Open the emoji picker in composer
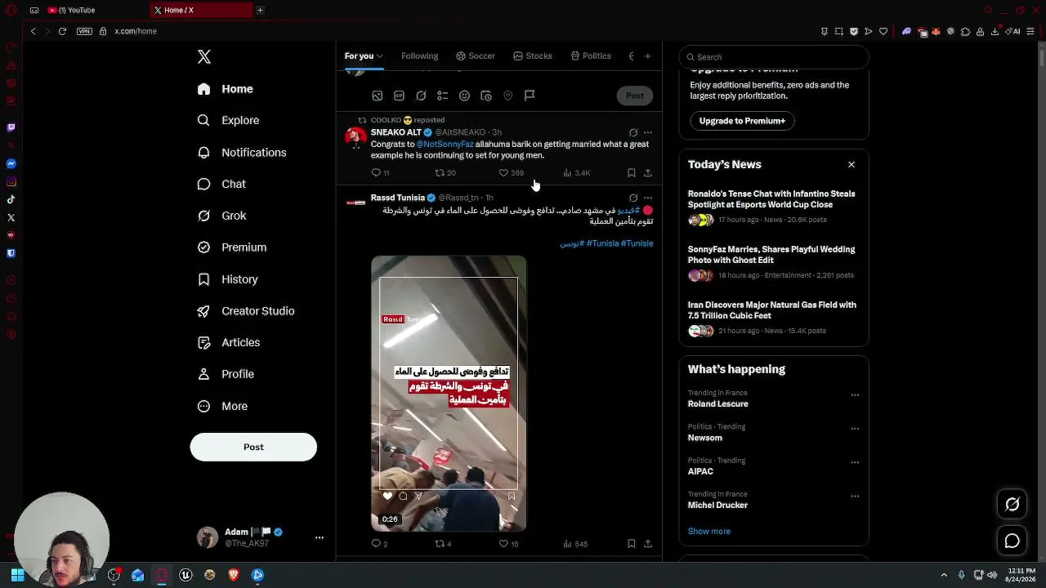Screen dimensions: 1046x588 [x=464, y=96]
